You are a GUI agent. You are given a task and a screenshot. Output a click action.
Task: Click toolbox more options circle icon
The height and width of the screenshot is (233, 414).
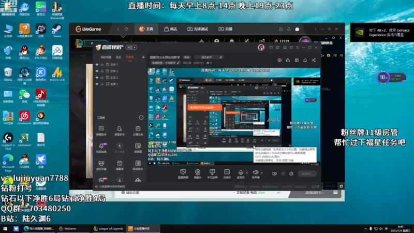pyautogui.click(x=141, y=118)
